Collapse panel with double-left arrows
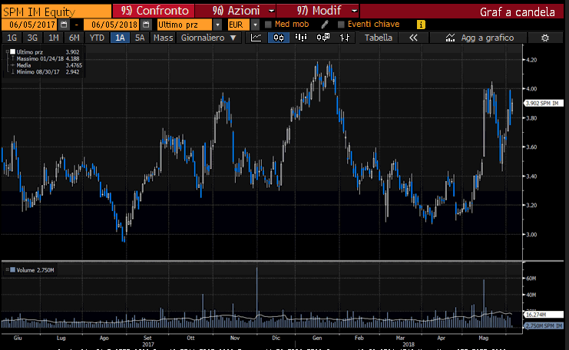This screenshot has width=569, height=350. pos(412,38)
